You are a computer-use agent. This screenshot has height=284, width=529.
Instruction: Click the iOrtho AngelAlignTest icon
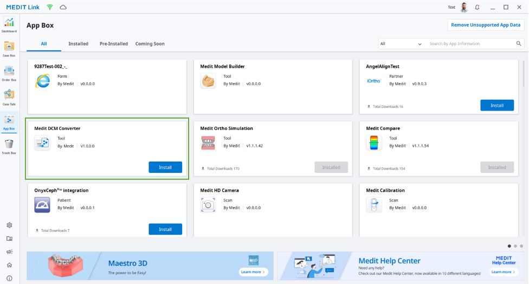pos(374,81)
